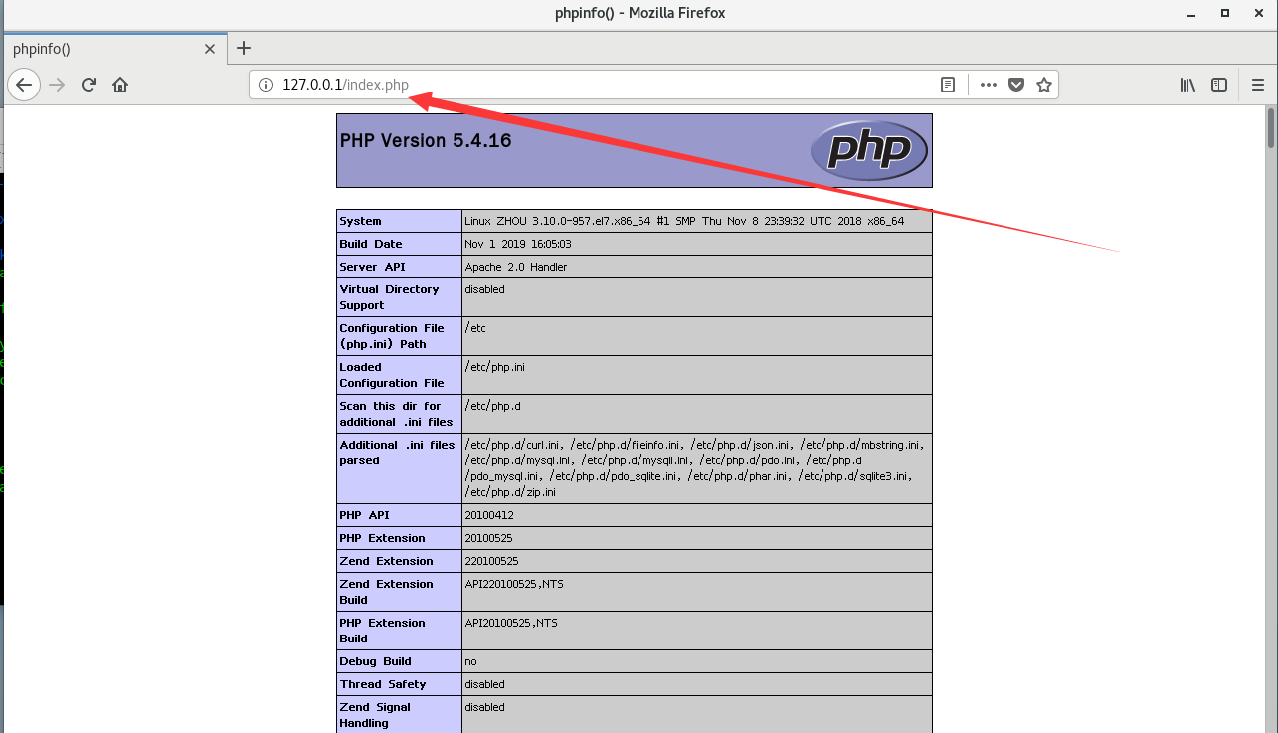Click the /etc/php.d value
Viewport: 1278px width, 733px height.
492,406
